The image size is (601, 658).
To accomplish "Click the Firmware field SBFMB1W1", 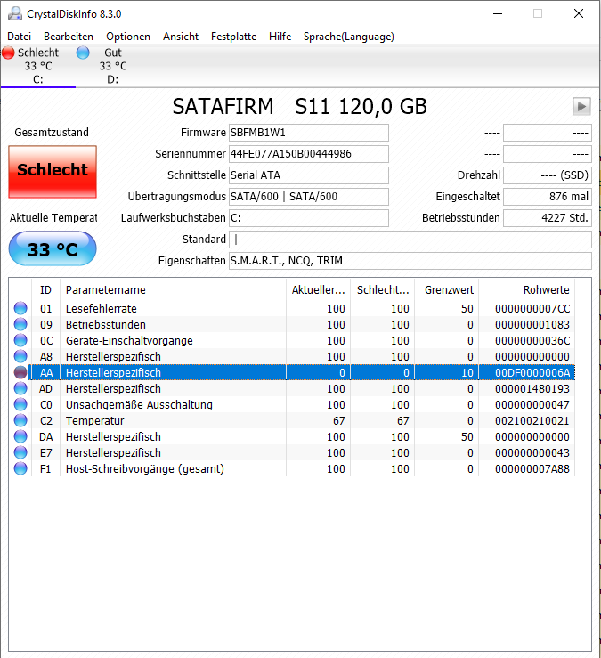I will tap(308, 133).
